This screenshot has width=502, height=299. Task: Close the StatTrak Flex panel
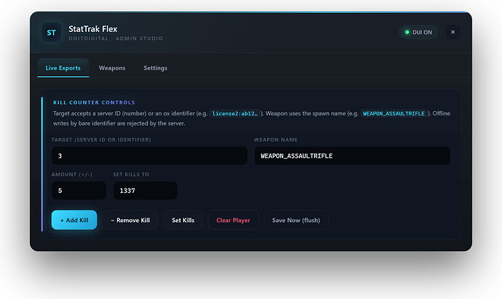click(x=453, y=32)
